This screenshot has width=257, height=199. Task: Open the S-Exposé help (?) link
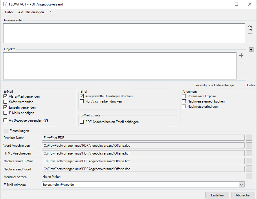pyautogui.click(x=45, y=120)
